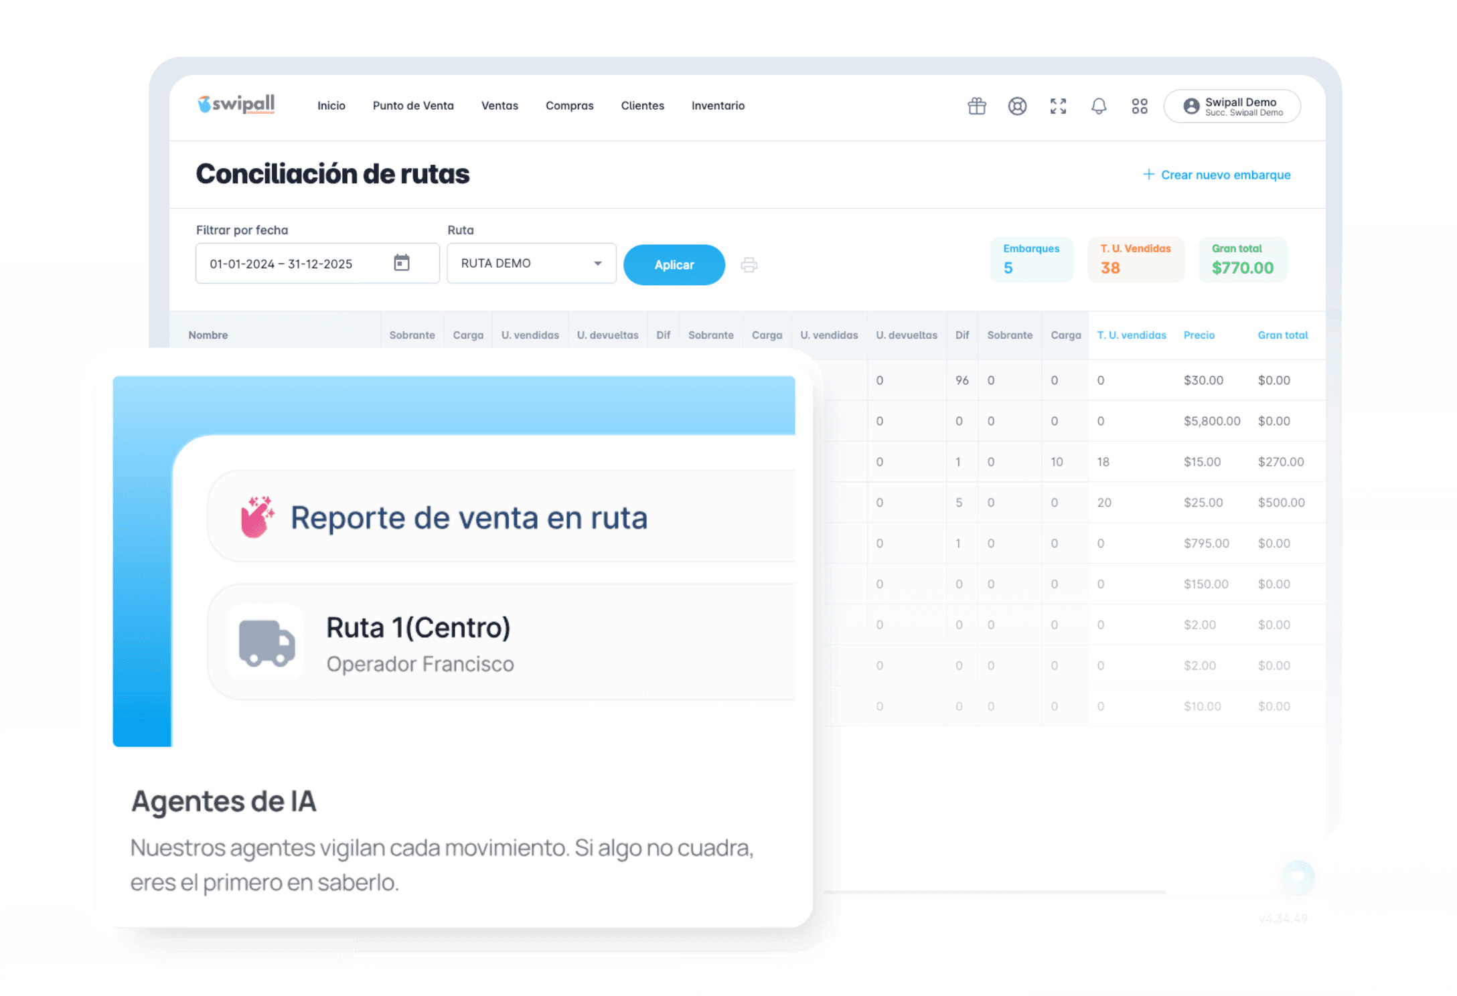Image resolution: width=1457 pixels, height=996 pixels.
Task: Click the horizontal table scrollbar
Action: pyautogui.click(x=994, y=892)
